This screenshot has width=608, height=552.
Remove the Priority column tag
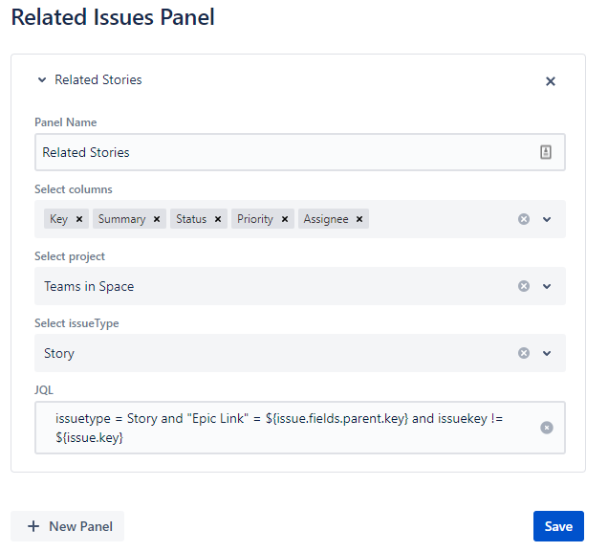click(x=285, y=219)
